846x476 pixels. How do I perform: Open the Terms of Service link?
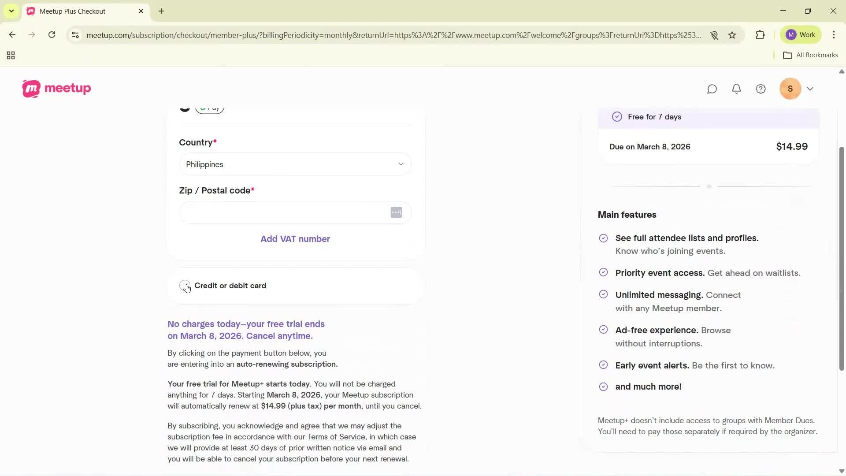(x=336, y=437)
